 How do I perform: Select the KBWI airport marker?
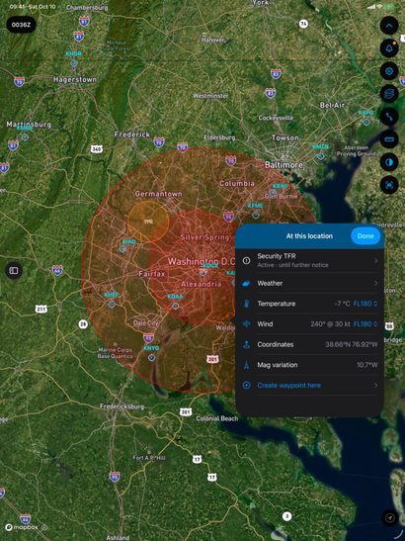click(x=274, y=192)
